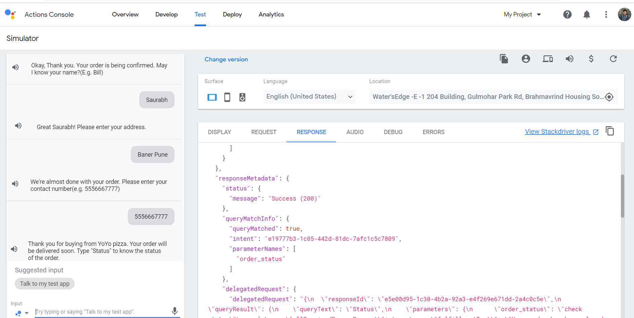Viewport: 634px width, 318px height.
Task: Open transactions with the dollar icon
Action: click(x=591, y=59)
